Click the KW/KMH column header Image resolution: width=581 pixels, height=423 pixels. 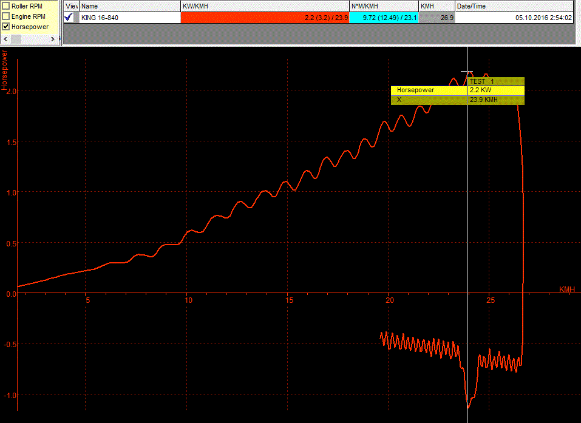pos(265,6)
